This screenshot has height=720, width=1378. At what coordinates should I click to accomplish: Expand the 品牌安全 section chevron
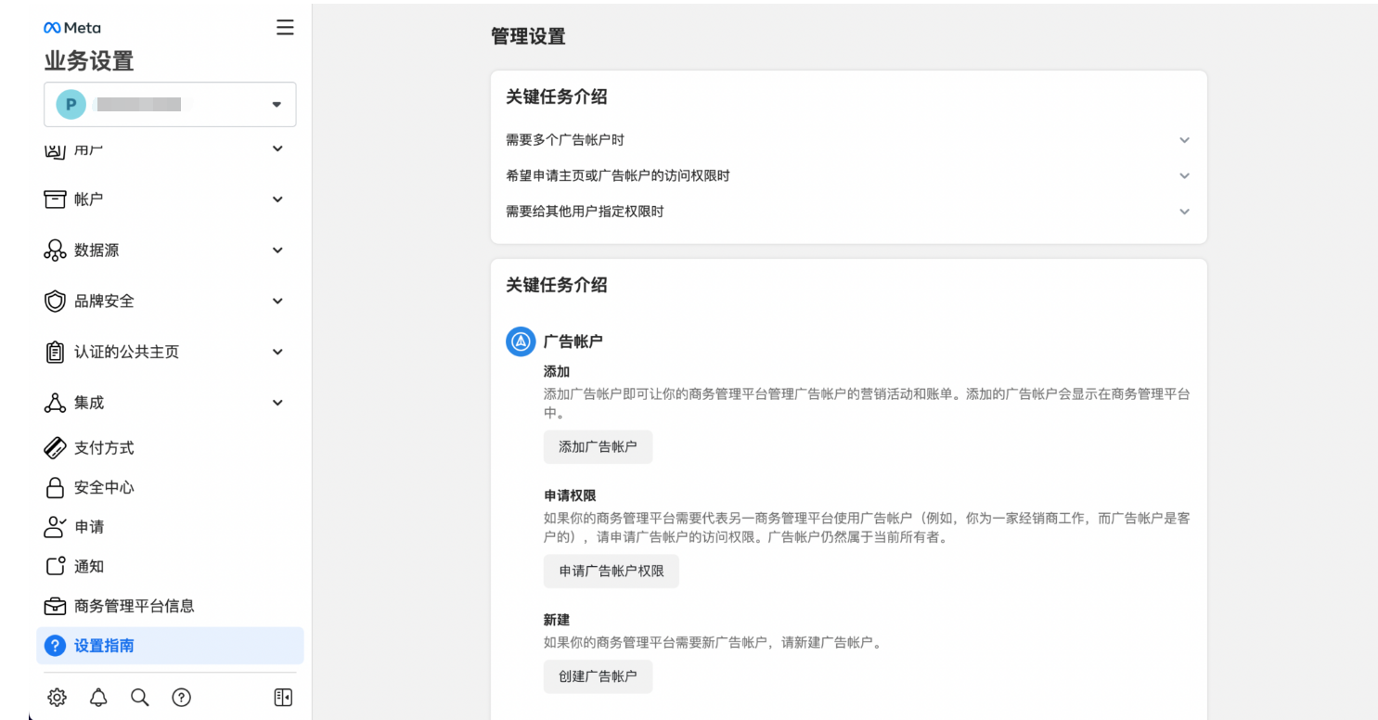277,302
